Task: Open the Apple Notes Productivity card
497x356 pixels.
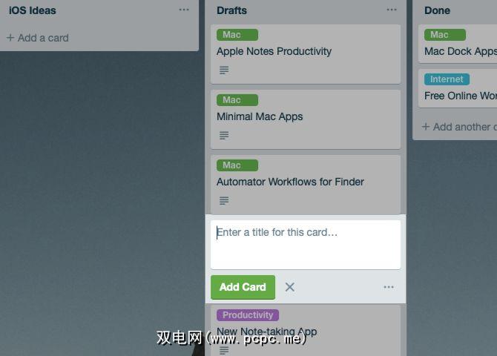Action: [x=306, y=54]
